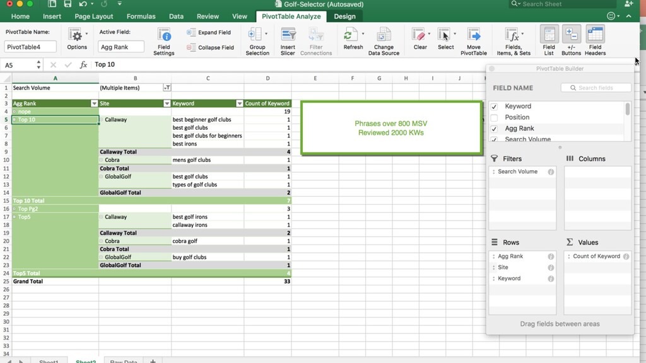Toggle the Field Headers icon

(595, 35)
